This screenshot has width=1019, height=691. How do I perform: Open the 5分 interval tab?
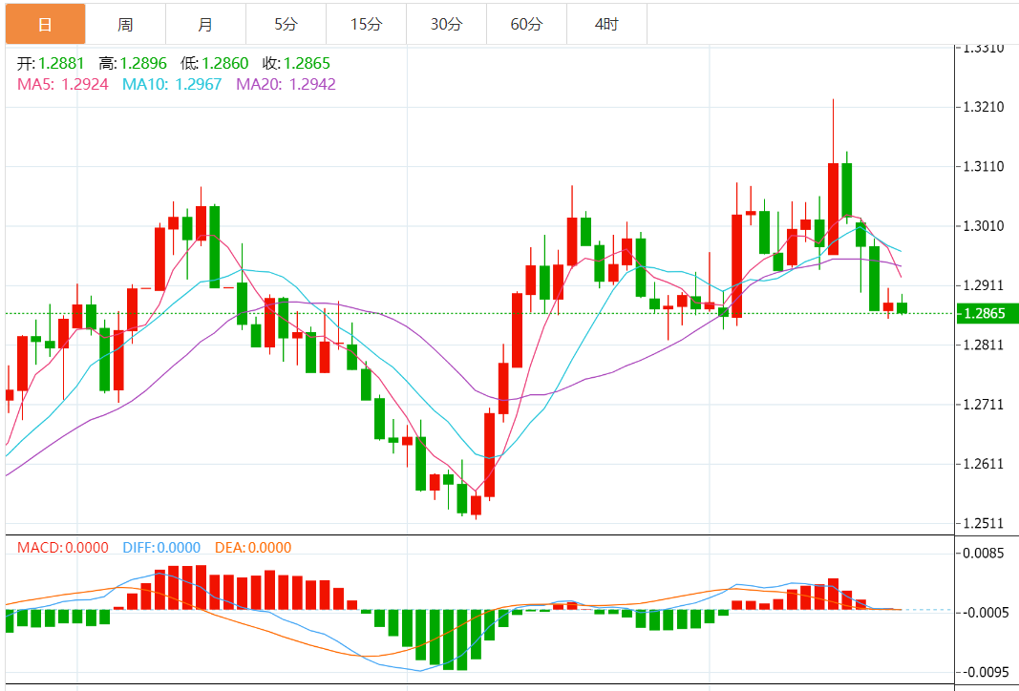[x=286, y=25]
